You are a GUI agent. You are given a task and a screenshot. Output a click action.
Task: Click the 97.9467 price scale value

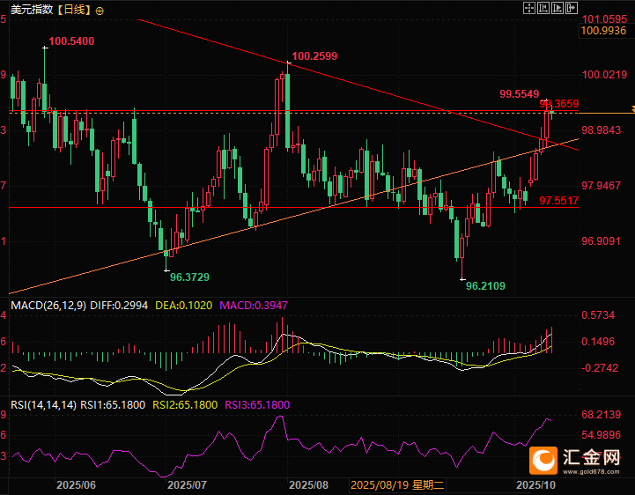click(x=602, y=186)
